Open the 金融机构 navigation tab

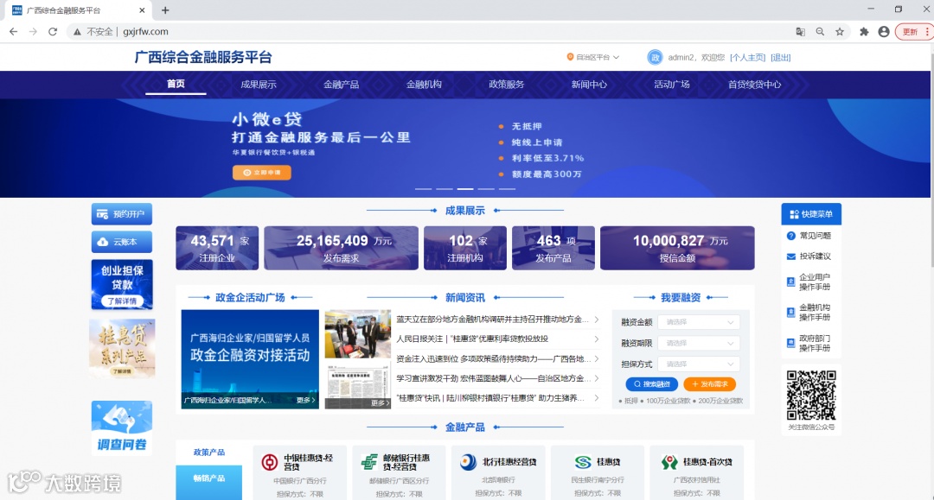424,85
